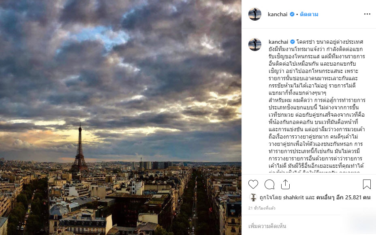376x235 pixels.
Task: Like the post with the heart icon
Action: pyautogui.click(x=253, y=184)
